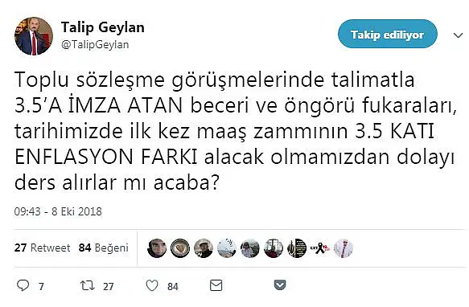The image size is (469, 307).
Task: Click the black ribbon avatar
Action: [320, 248]
